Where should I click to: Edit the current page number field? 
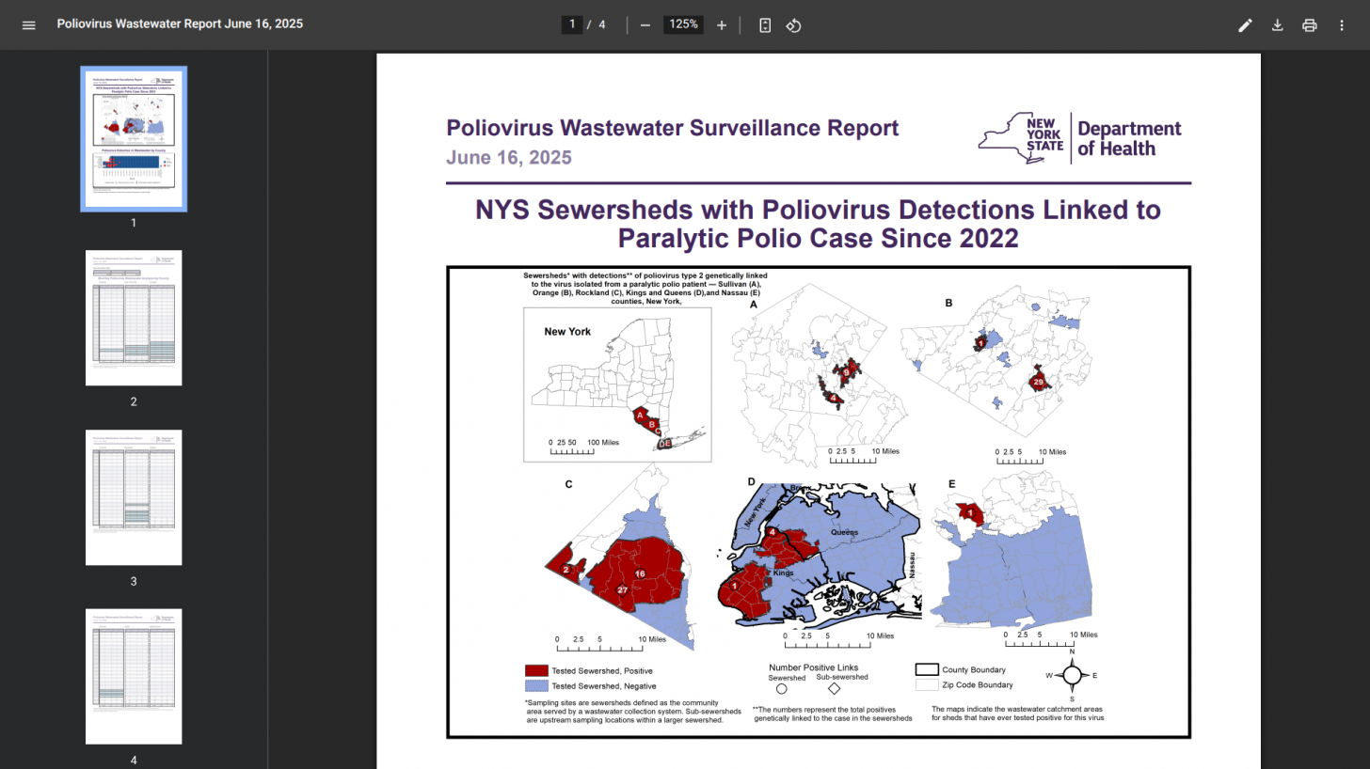(x=572, y=24)
